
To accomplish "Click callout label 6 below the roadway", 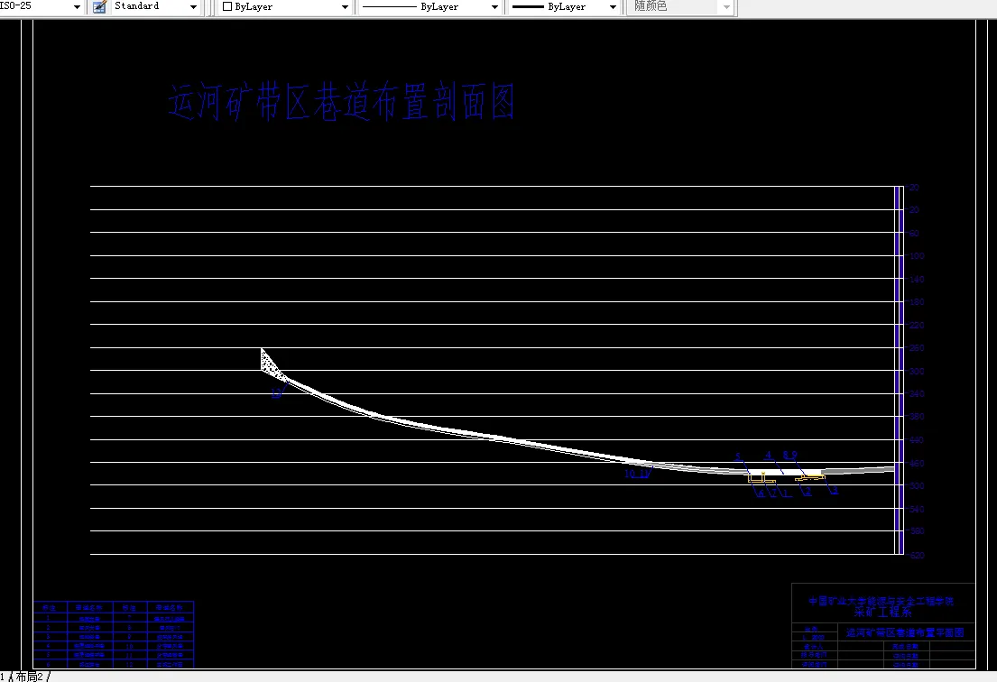I will (x=761, y=493).
